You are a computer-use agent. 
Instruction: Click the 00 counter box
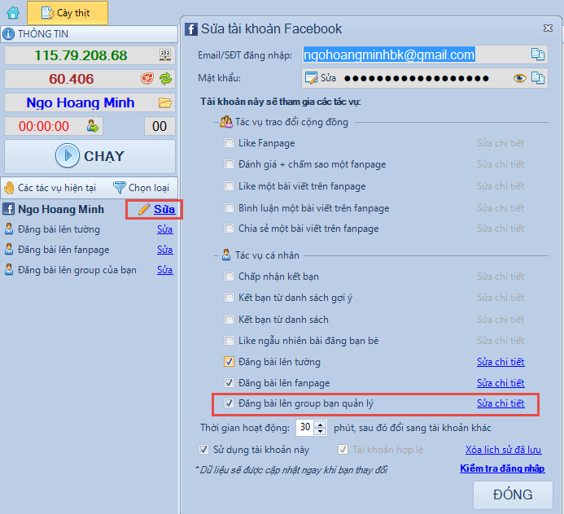click(x=160, y=126)
